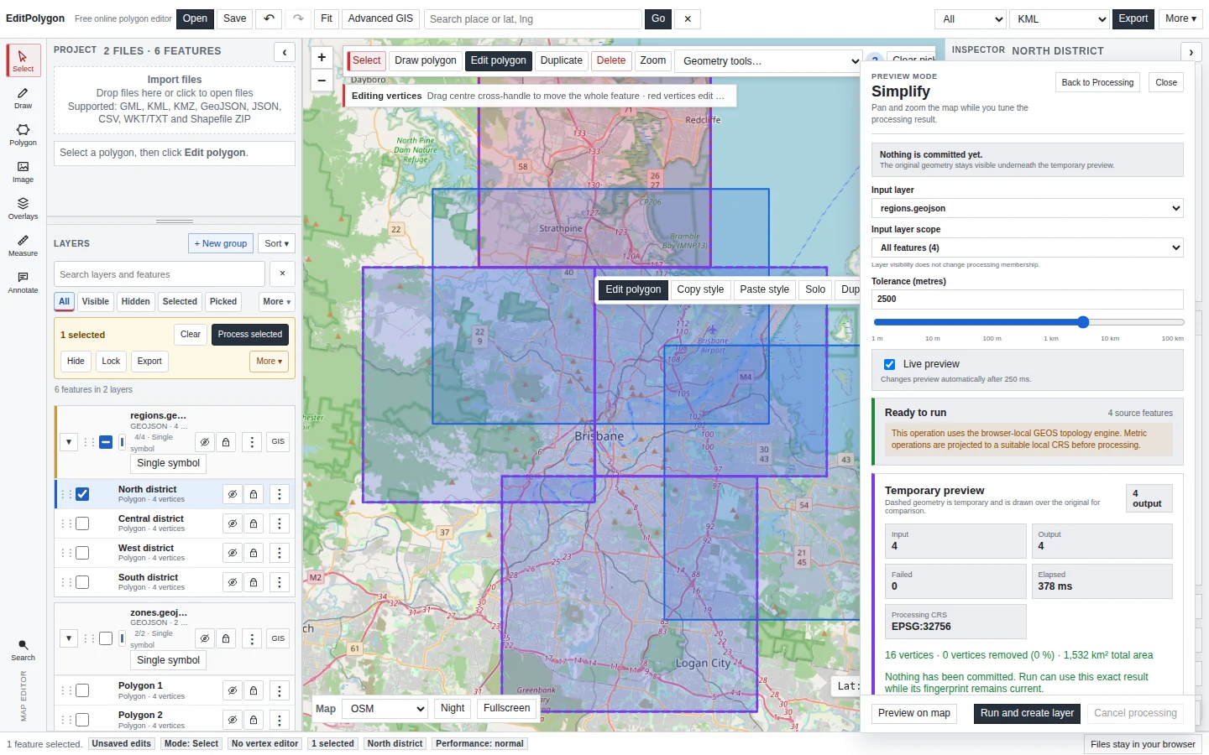The image size is (1209, 755).
Task: Open the Search tool in sidebar
Action: coord(24,650)
